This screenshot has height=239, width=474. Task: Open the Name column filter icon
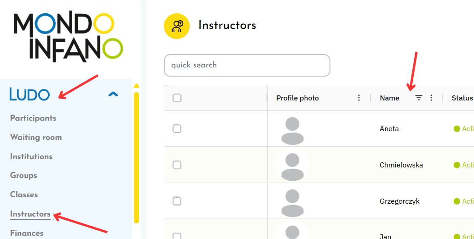(x=418, y=98)
